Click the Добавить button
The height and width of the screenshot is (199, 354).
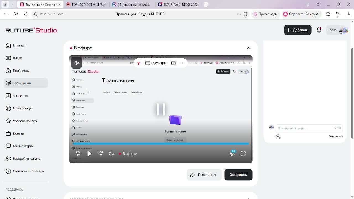298,30
